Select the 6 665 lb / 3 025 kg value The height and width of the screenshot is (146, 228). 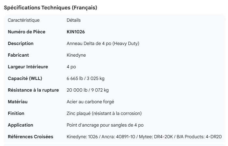click(85, 78)
